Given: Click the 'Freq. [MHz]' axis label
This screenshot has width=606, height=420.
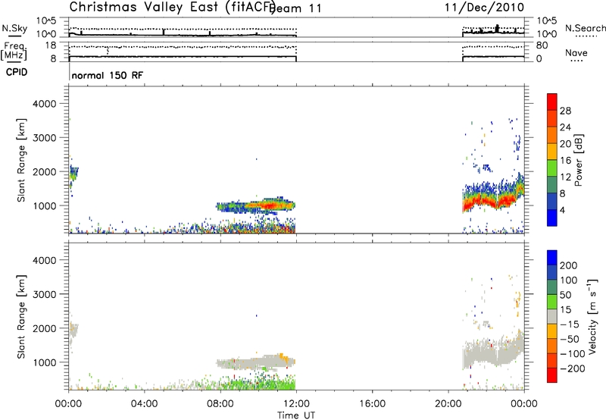Looking at the screenshot, I should coord(15,52).
